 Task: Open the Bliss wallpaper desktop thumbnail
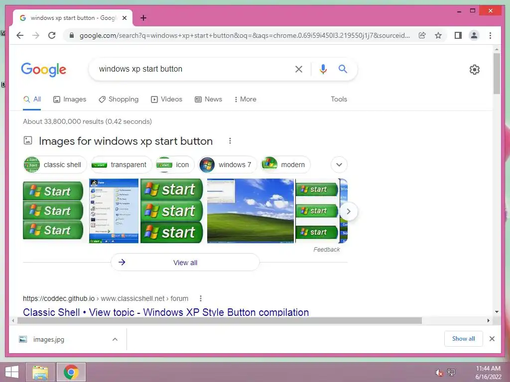251,211
